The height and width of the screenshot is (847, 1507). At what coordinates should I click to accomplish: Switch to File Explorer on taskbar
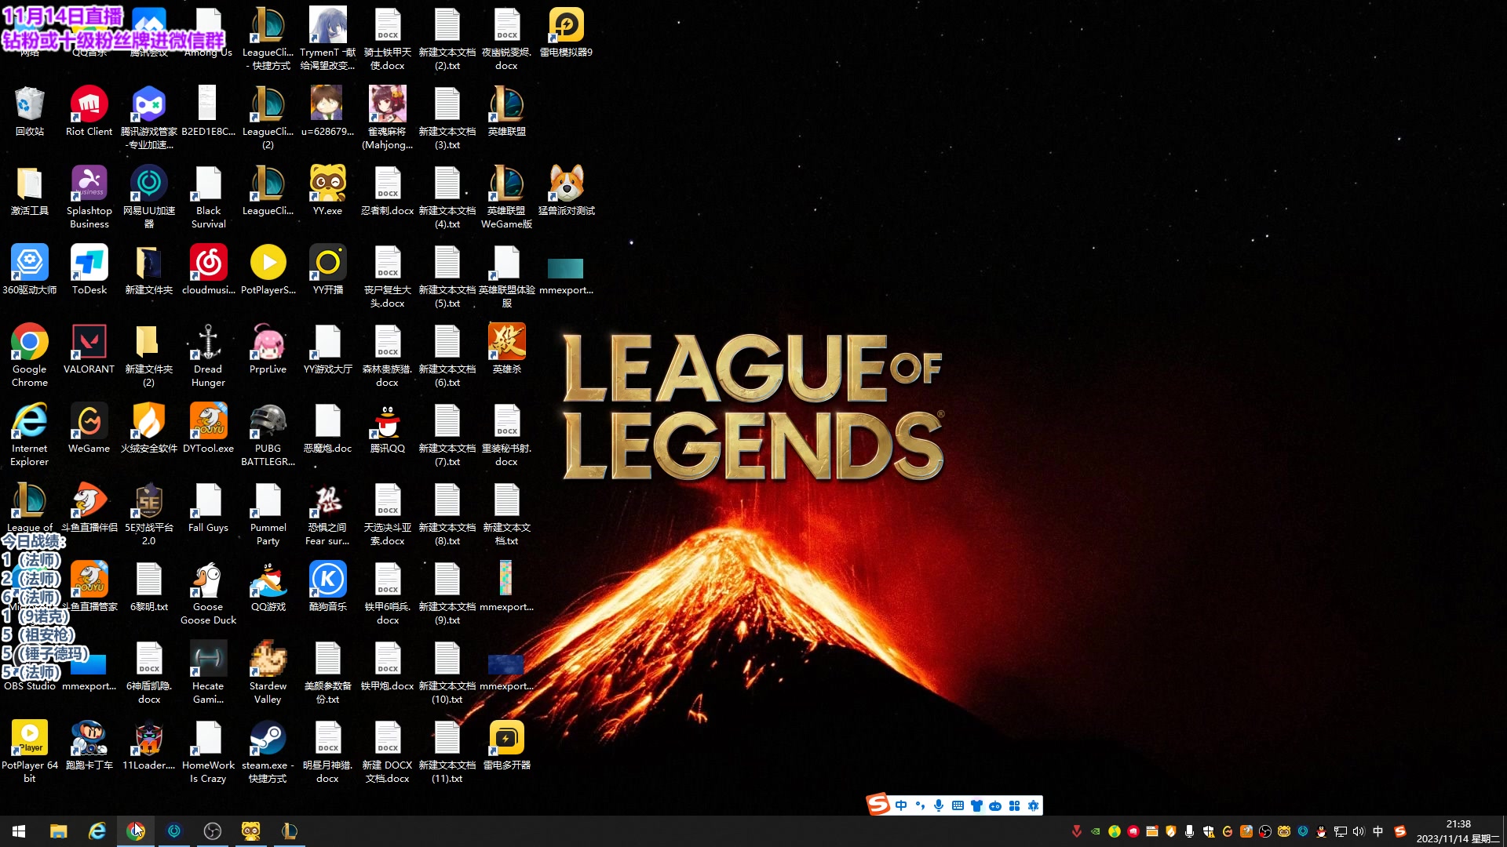tap(58, 831)
